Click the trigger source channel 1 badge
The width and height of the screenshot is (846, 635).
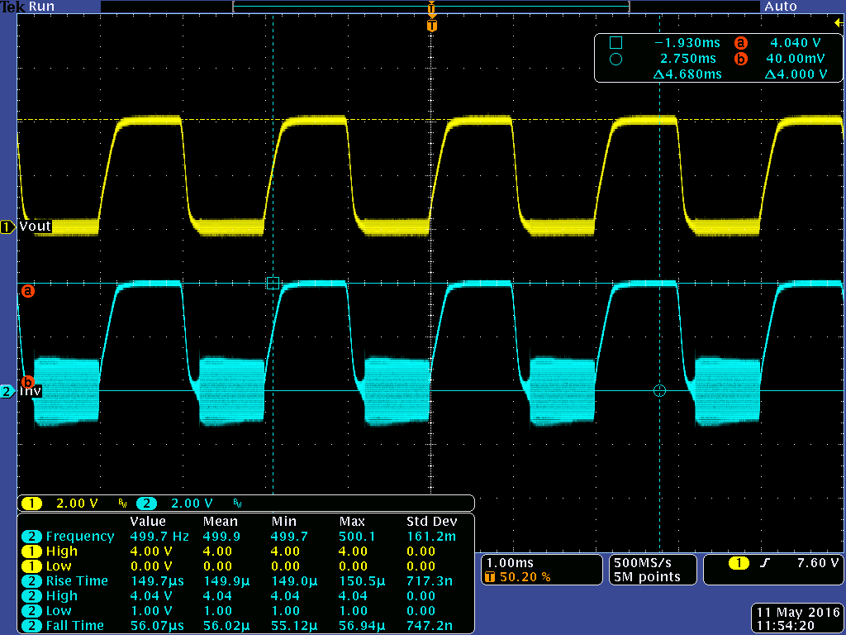(739, 564)
